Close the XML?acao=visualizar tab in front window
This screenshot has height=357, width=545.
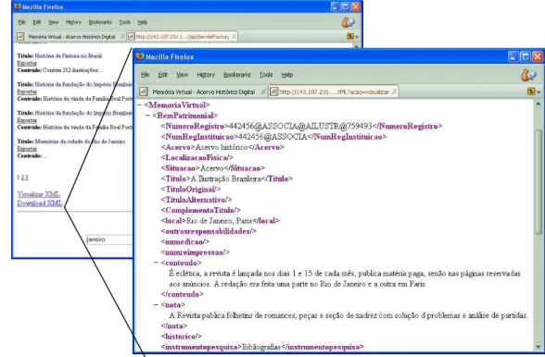[x=394, y=92]
